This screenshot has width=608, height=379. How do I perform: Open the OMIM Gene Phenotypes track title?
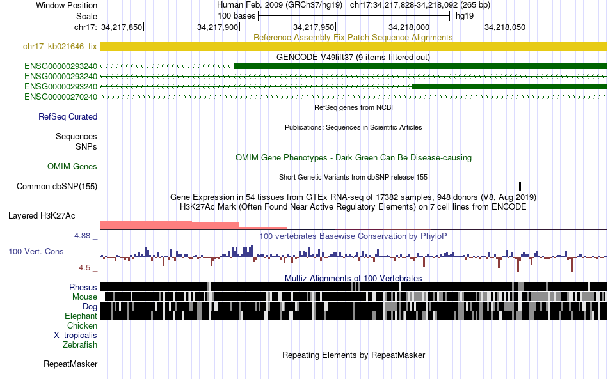pos(353,158)
